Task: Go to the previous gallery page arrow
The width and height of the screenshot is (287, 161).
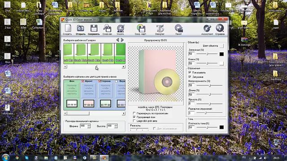Action: pos(117,40)
